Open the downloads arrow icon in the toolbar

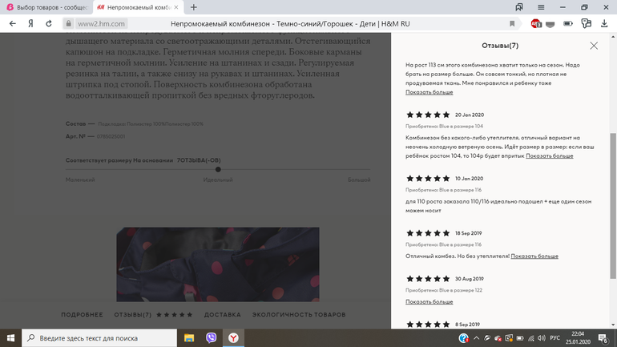coord(603,24)
